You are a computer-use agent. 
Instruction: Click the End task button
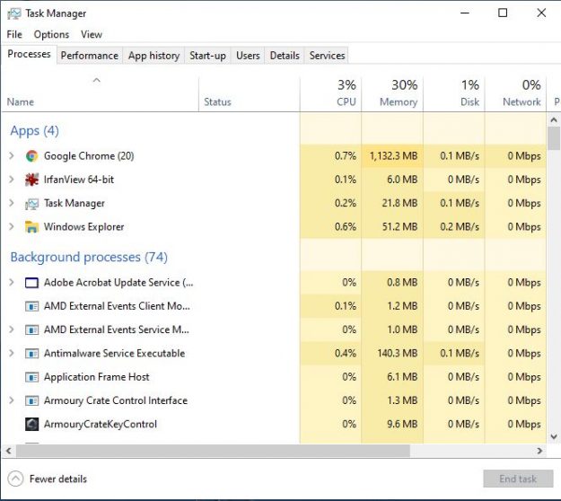(x=518, y=479)
